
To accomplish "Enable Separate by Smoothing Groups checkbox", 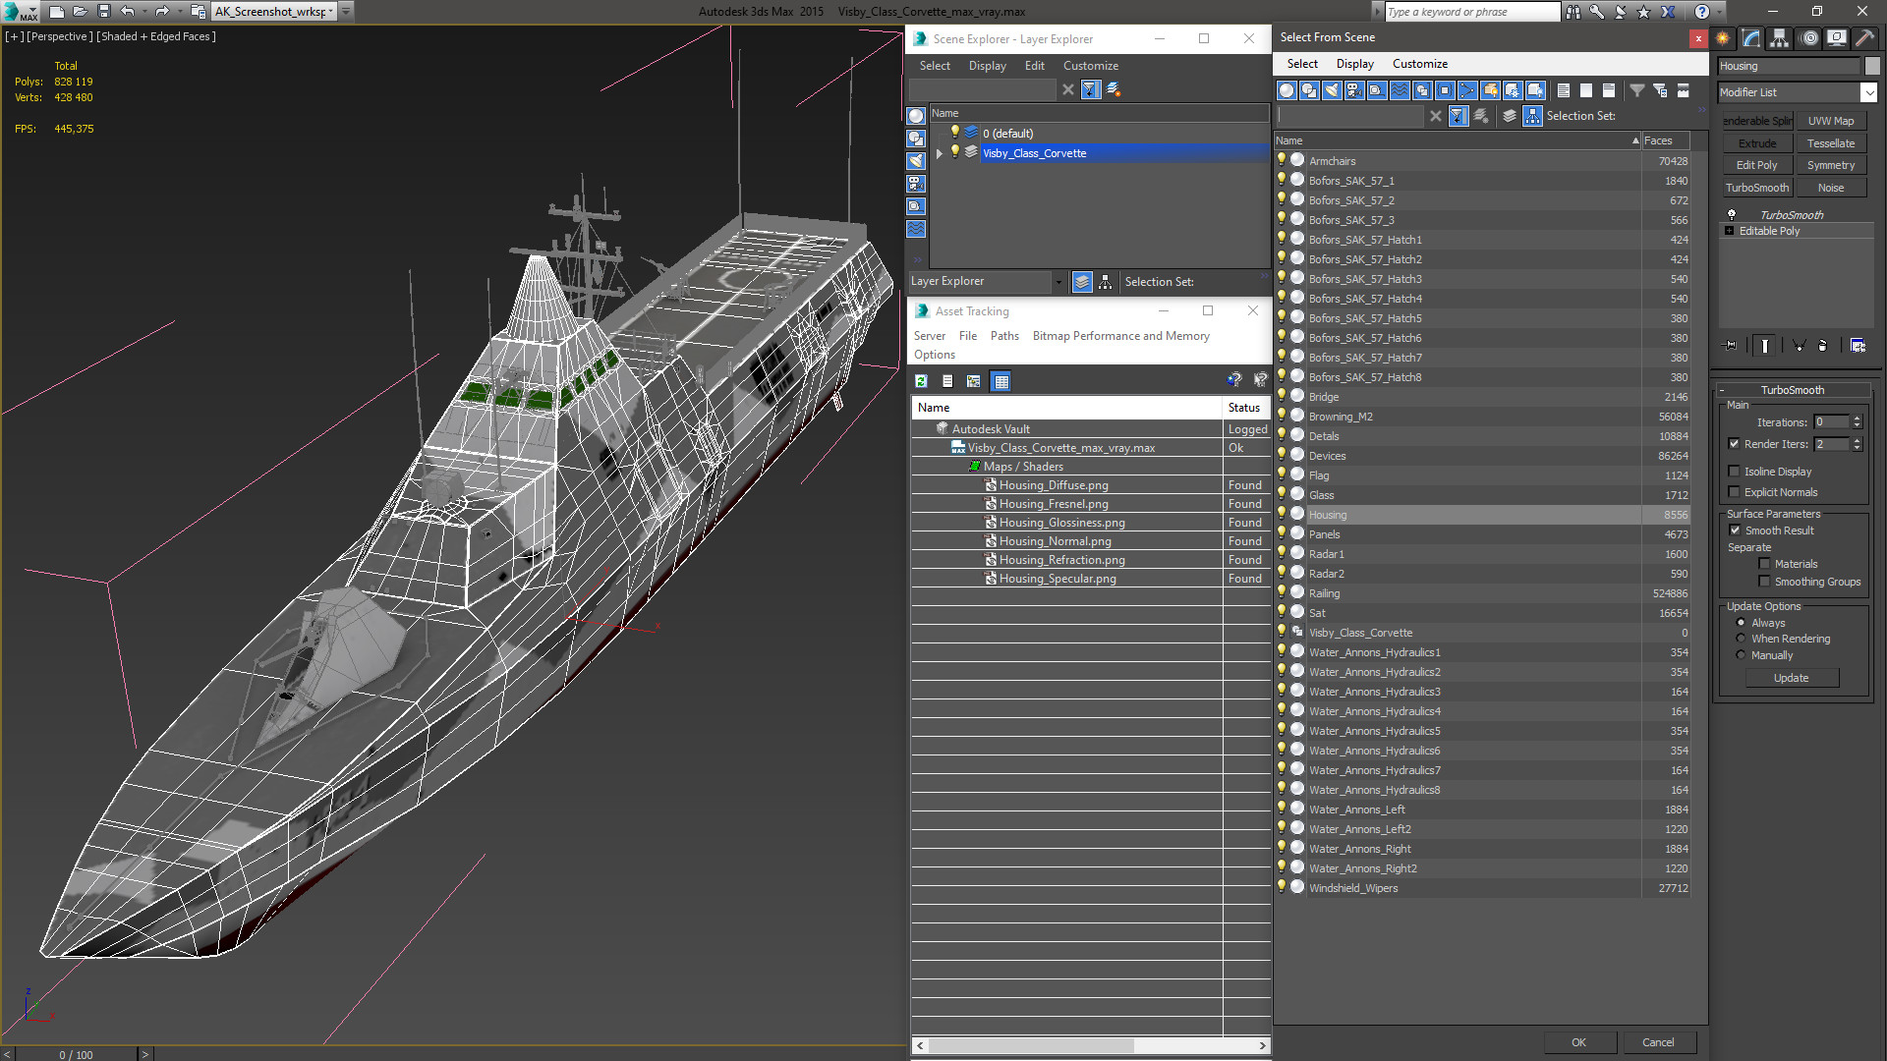I will click(x=1764, y=582).
